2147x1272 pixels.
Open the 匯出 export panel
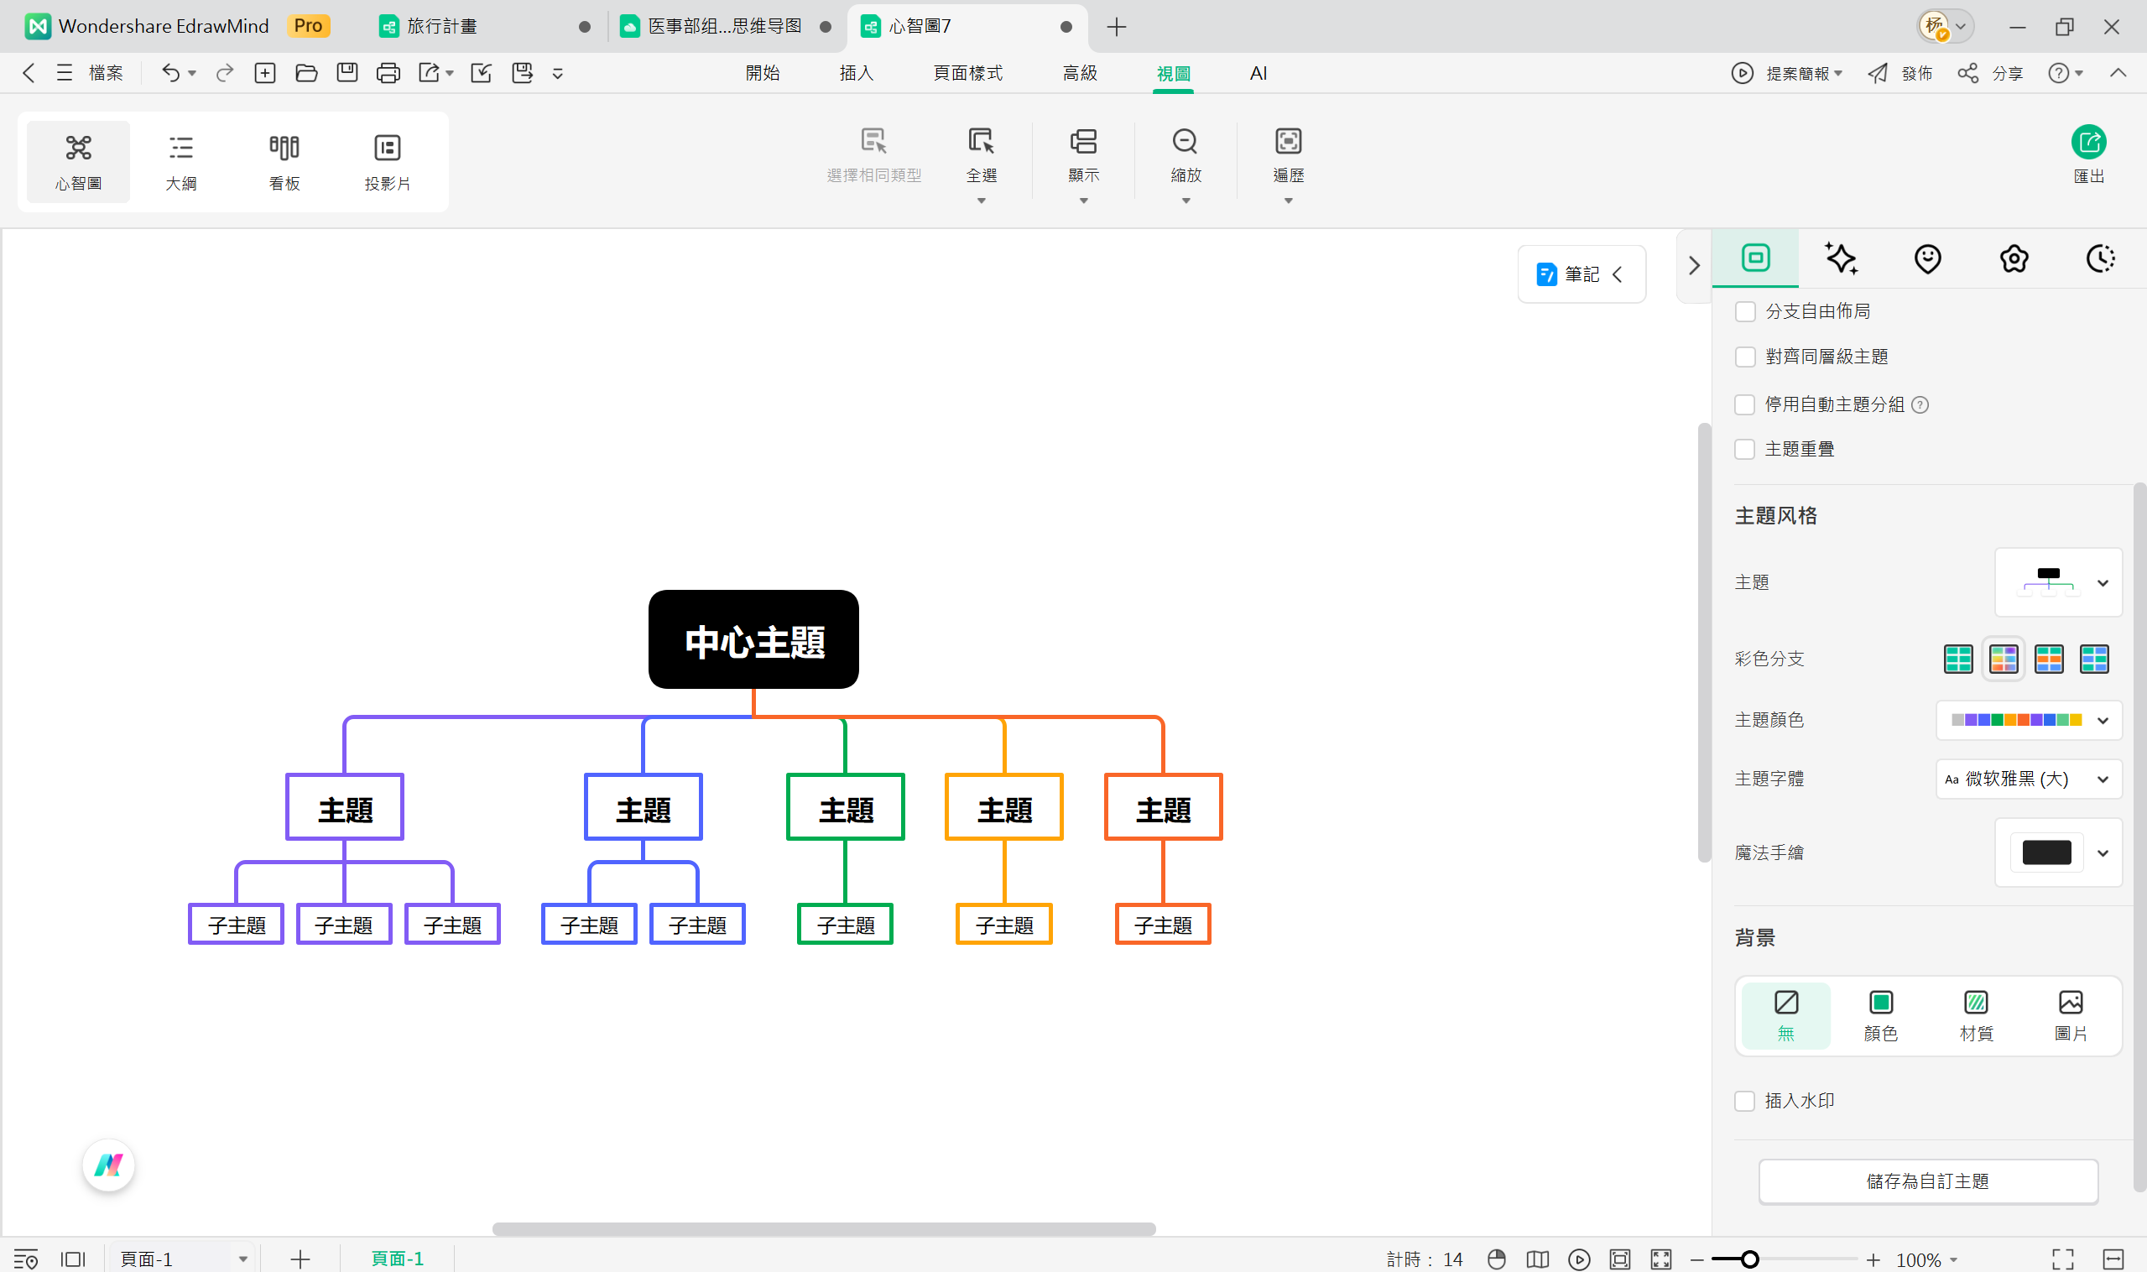coord(2089,154)
